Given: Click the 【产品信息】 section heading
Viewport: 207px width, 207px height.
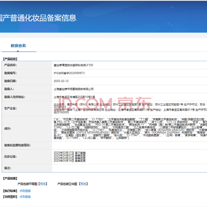Looking at the screenshot, I should [x=10, y=59].
